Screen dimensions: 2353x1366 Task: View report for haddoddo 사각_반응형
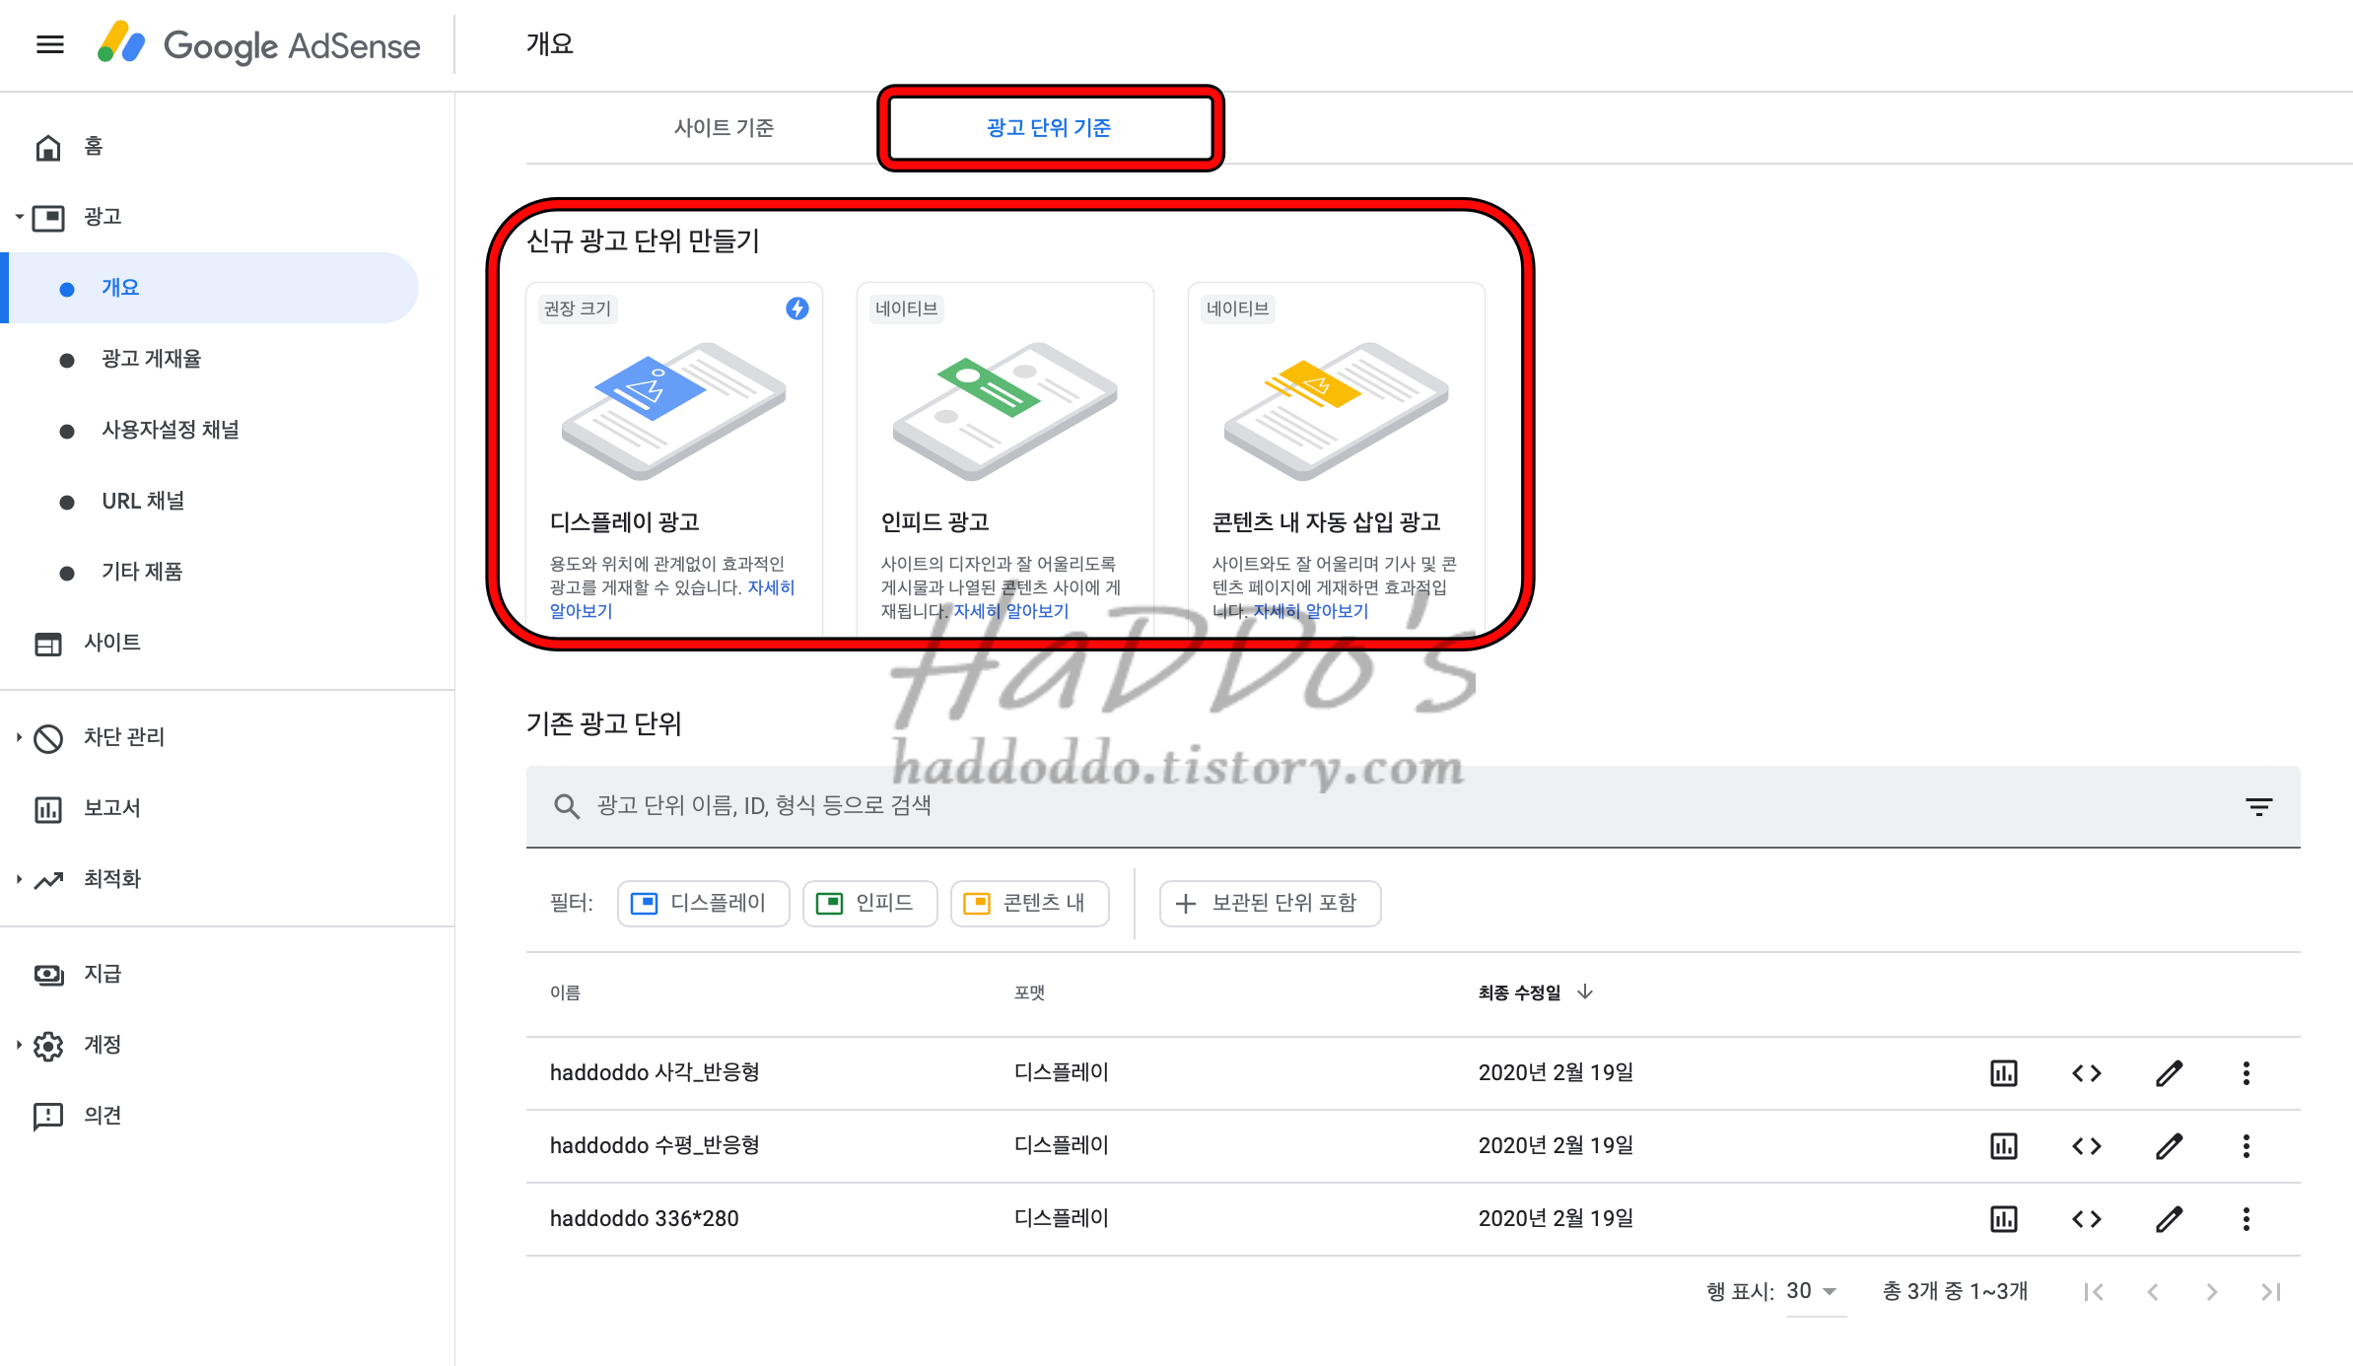2004,1073
